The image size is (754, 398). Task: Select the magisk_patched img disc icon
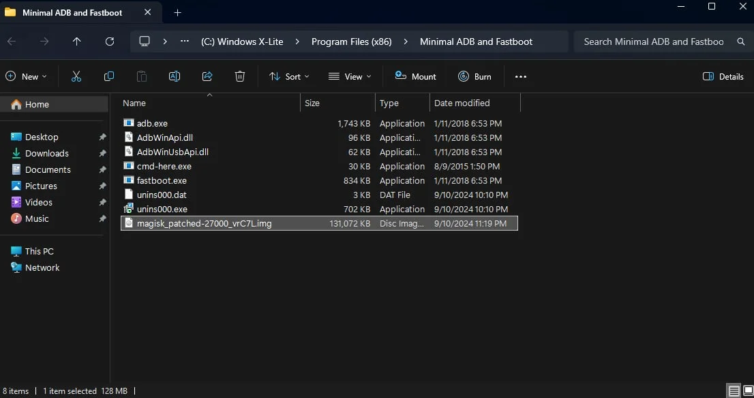pos(128,223)
